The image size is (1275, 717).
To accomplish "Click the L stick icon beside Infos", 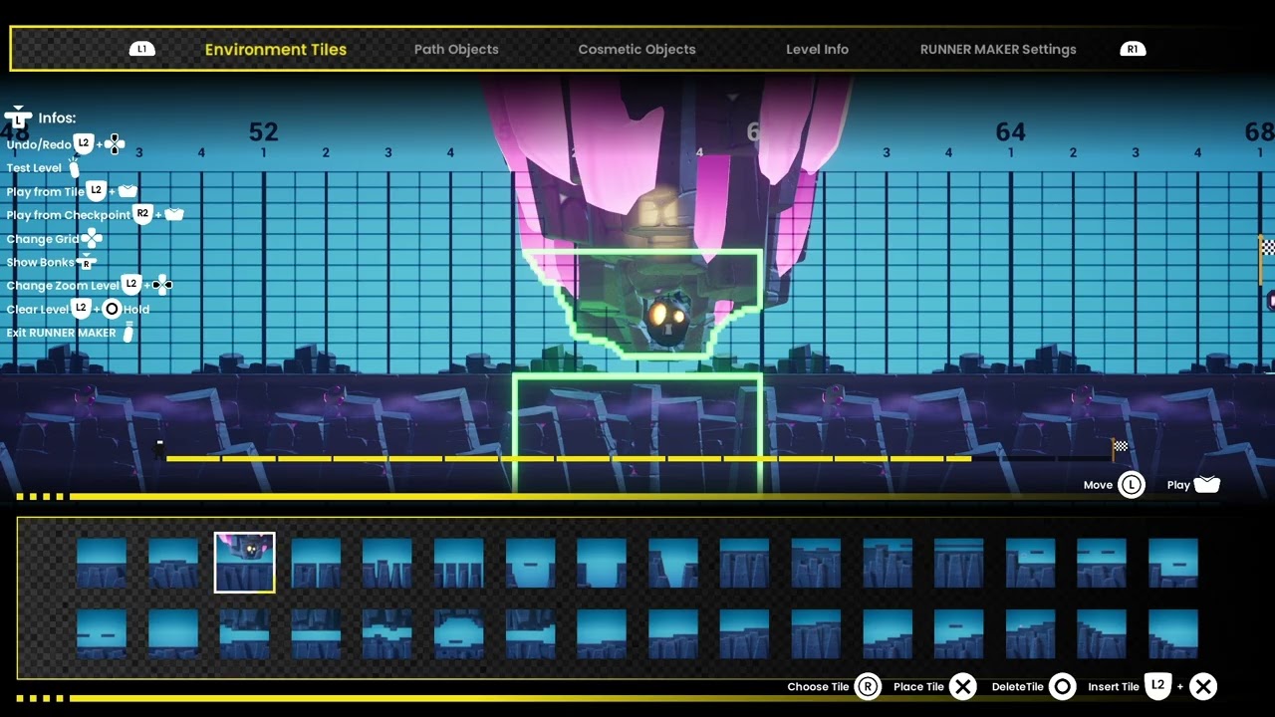I will click(x=18, y=118).
